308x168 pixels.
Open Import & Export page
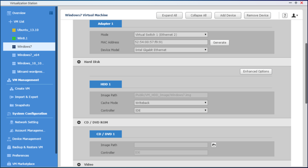pyautogui.click(x=27, y=97)
